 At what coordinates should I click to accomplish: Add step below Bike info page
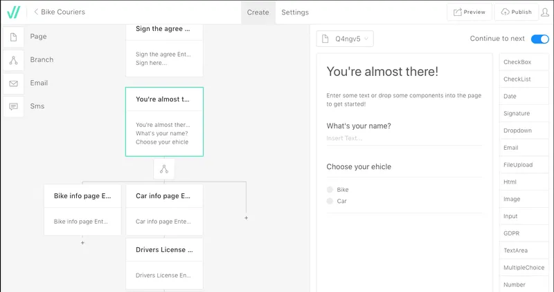[82, 243]
